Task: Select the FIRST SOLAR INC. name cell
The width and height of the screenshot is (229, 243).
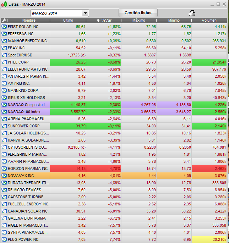Action: (28, 27)
